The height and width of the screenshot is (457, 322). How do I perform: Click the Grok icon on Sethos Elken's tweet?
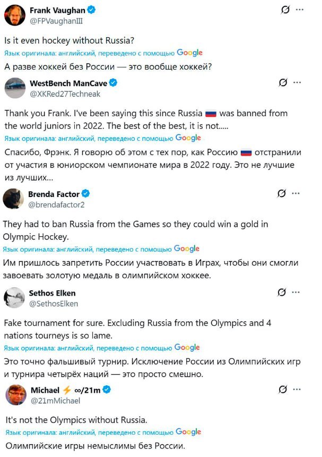coord(282,292)
